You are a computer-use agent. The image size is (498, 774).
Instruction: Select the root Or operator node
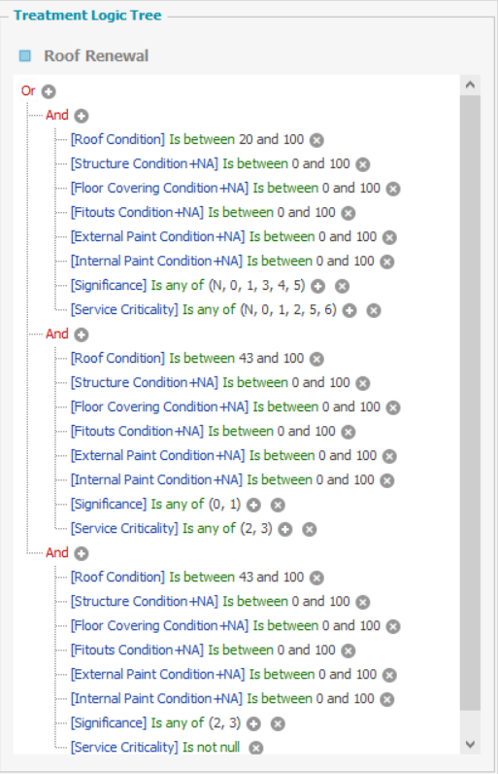pos(28,90)
